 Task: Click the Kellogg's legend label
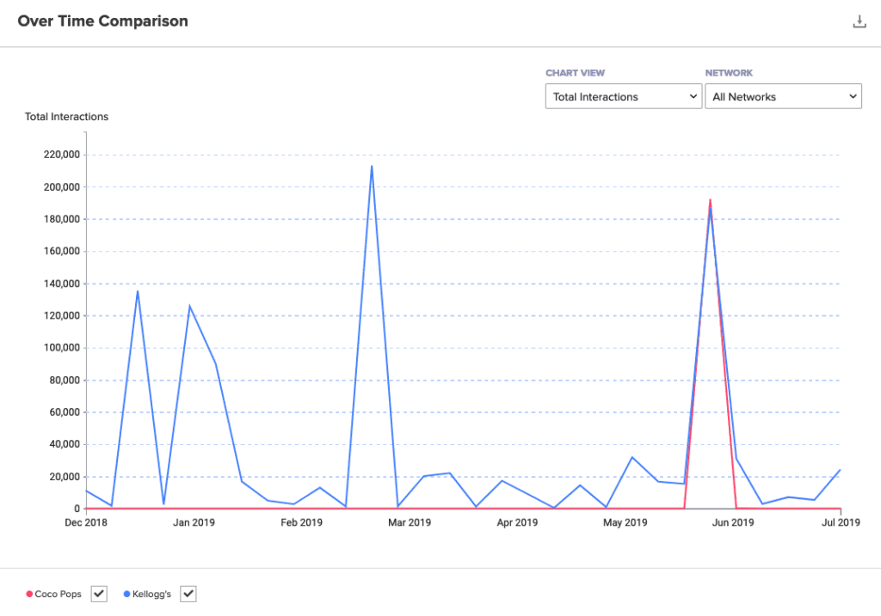click(x=153, y=594)
